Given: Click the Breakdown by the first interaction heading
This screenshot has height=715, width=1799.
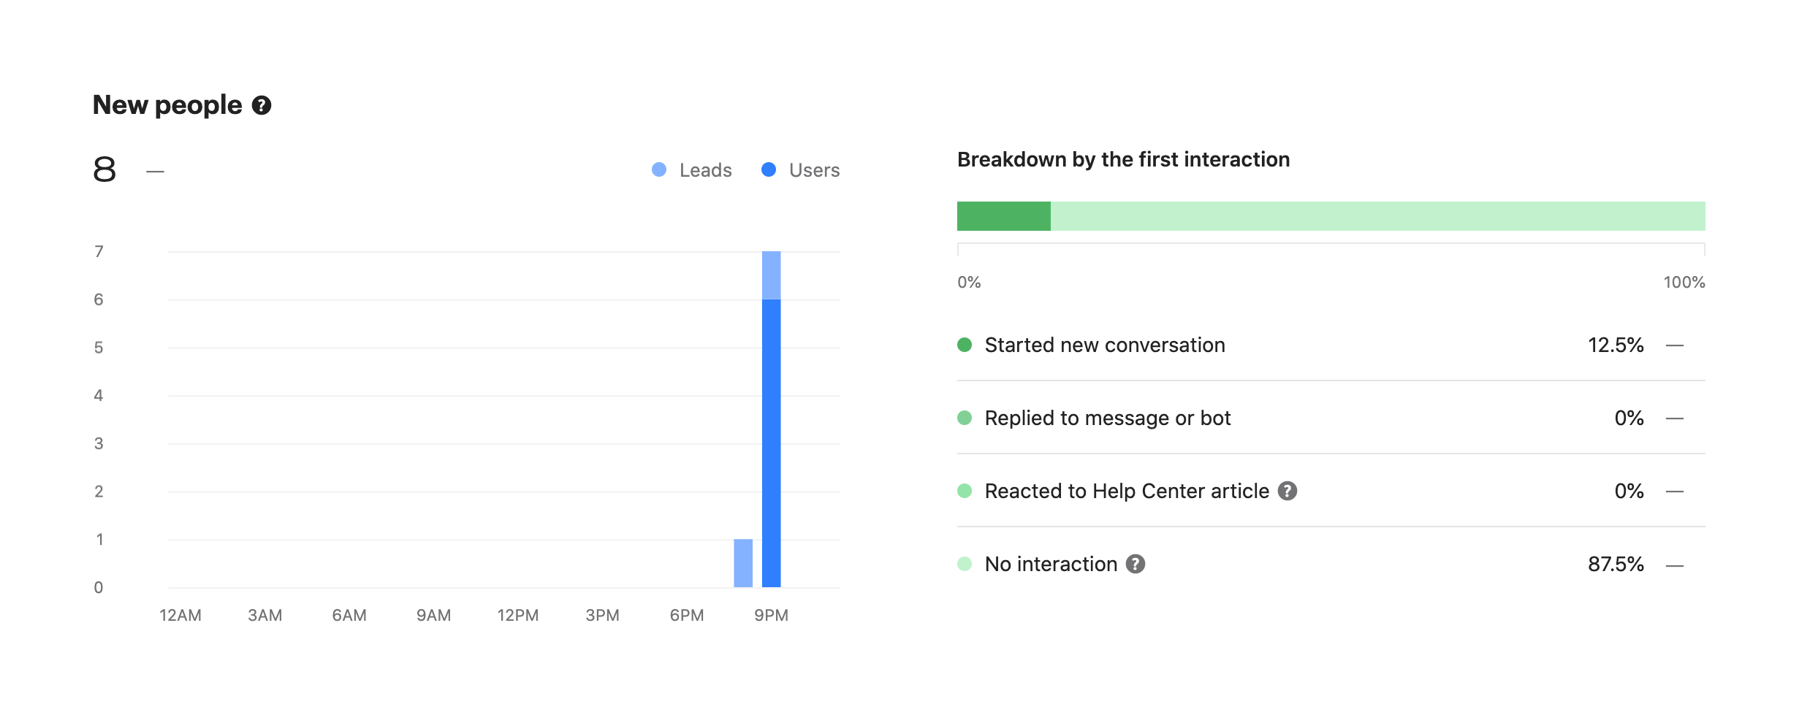Looking at the screenshot, I should [x=1123, y=159].
